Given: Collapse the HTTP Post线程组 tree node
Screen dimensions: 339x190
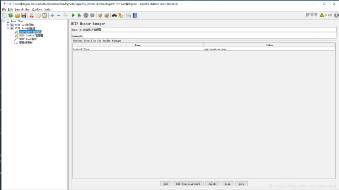Looking at the screenshot, I should click(x=8, y=28).
